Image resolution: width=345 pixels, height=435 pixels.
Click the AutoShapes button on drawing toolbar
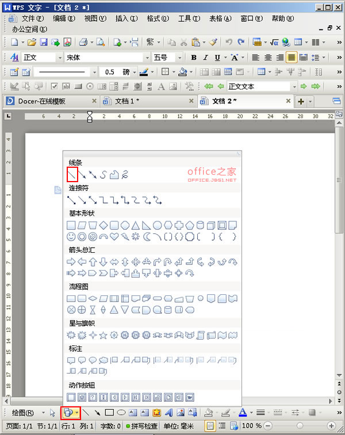(x=68, y=413)
